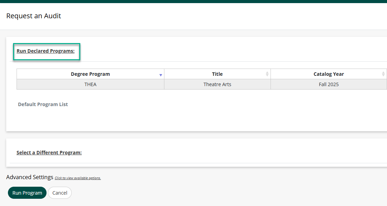Viewport: 387px width, 206px height.
Task: Select the THEA degree program row
Action: (90, 84)
